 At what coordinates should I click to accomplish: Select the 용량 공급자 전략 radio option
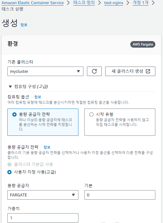[x=14, y=114]
